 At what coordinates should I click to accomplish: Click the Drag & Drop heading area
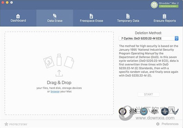click(59, 82)
